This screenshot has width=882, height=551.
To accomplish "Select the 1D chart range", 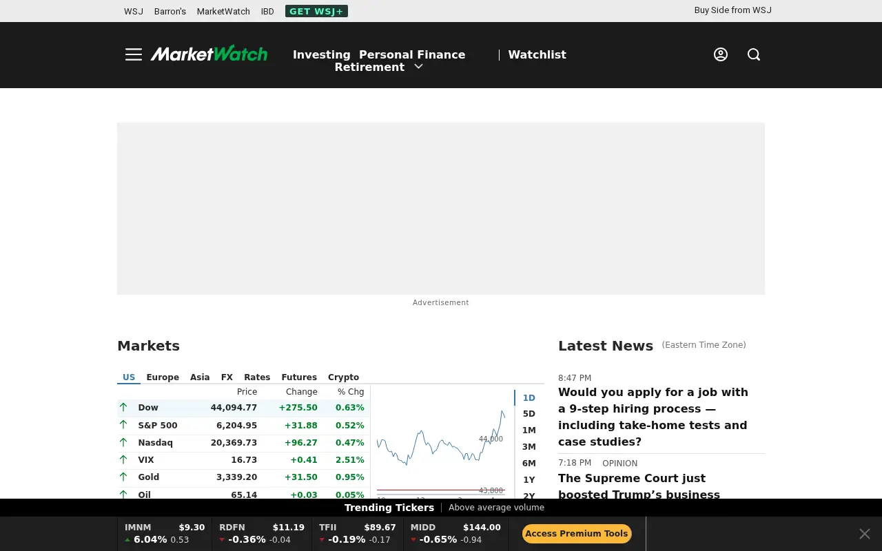I will (529, 398).
